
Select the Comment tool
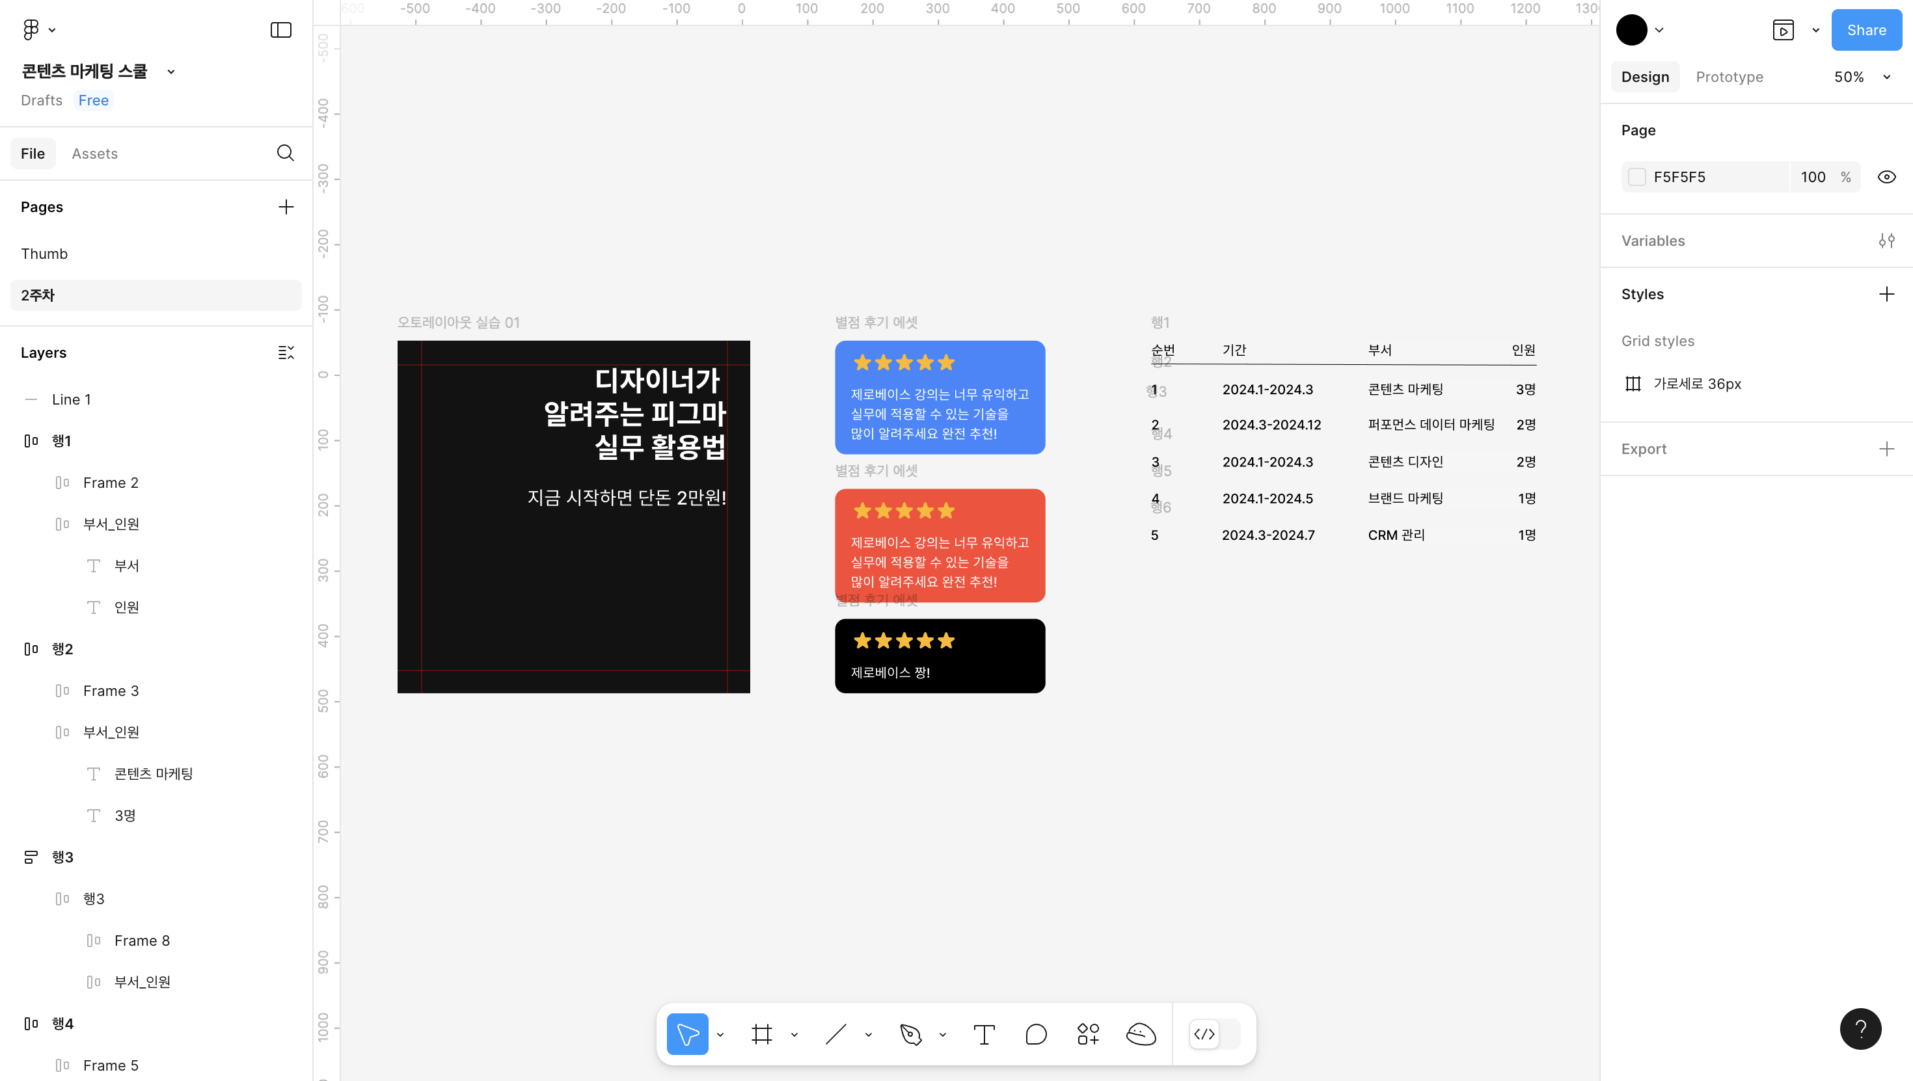(1036, 1034)
